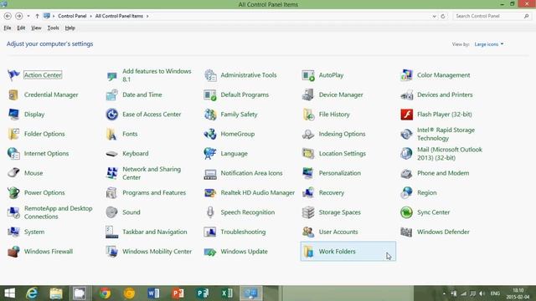Open the Windows Firewall icon

point(13,252)
